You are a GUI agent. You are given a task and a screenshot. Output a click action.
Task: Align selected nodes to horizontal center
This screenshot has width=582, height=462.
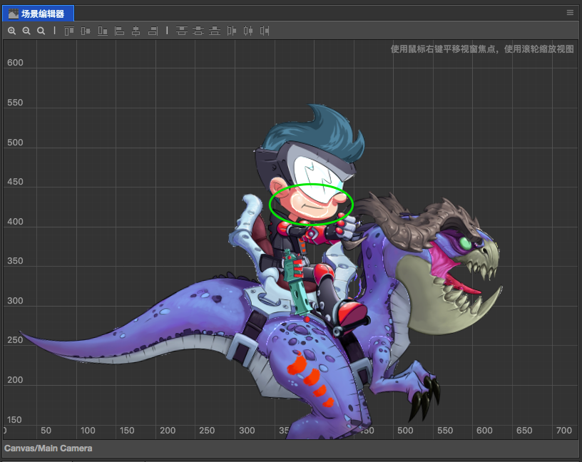click(136, 31)
